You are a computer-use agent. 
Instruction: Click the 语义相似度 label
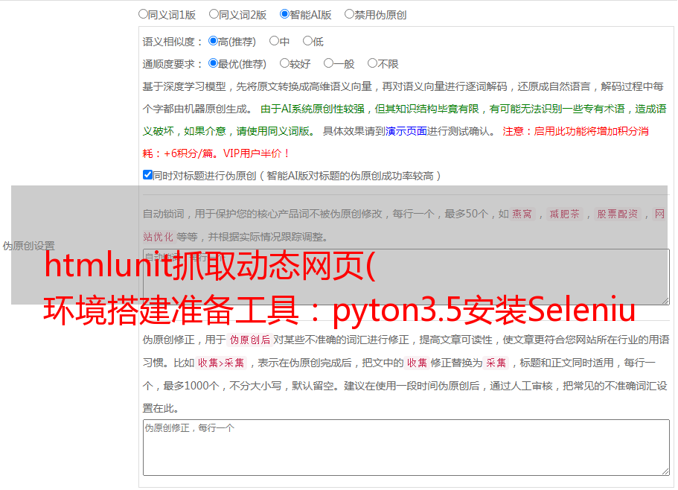coord(173,42)
